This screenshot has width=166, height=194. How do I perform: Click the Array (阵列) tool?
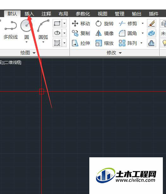click(x=128, y=43)
